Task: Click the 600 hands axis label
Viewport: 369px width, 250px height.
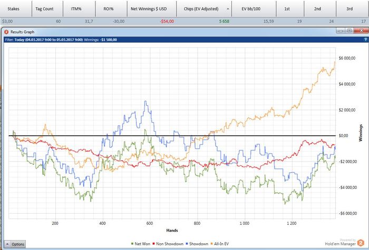Action: point(149,223)
